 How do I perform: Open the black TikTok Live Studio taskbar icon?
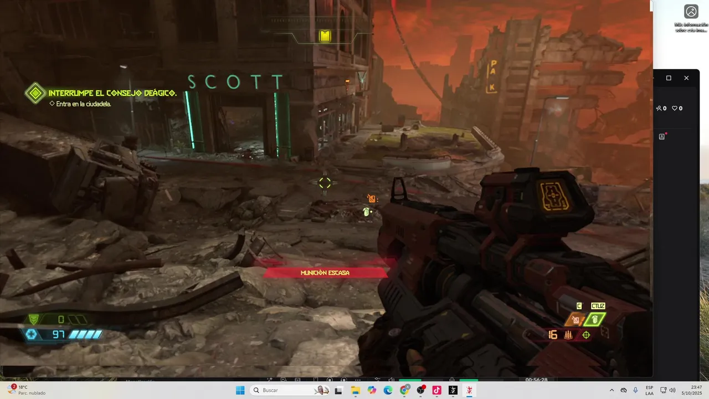click(453, 390)
